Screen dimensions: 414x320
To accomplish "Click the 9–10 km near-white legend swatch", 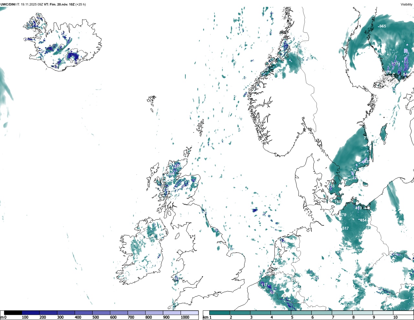I will [383, 313].
